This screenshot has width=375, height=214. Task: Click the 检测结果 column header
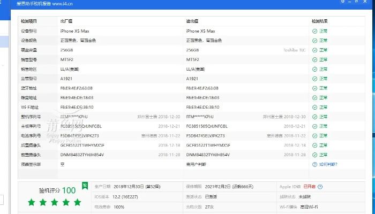point(319,21)
